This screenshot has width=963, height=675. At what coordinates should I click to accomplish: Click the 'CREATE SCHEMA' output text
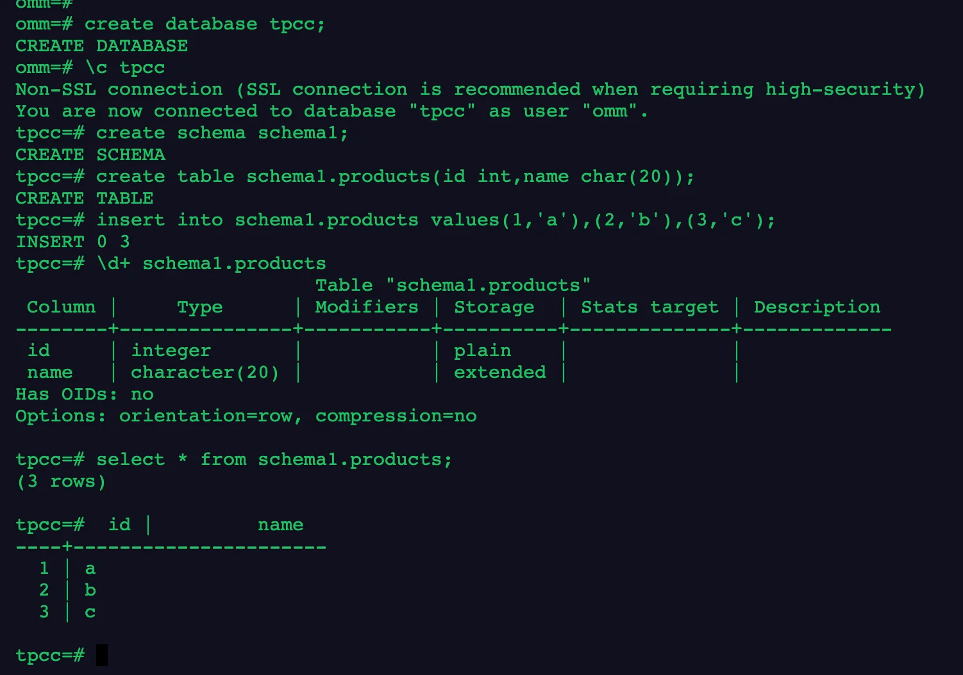90,155
